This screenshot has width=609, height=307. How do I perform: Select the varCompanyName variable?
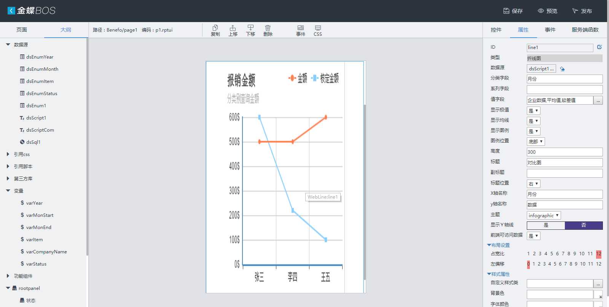pos(46,251)
